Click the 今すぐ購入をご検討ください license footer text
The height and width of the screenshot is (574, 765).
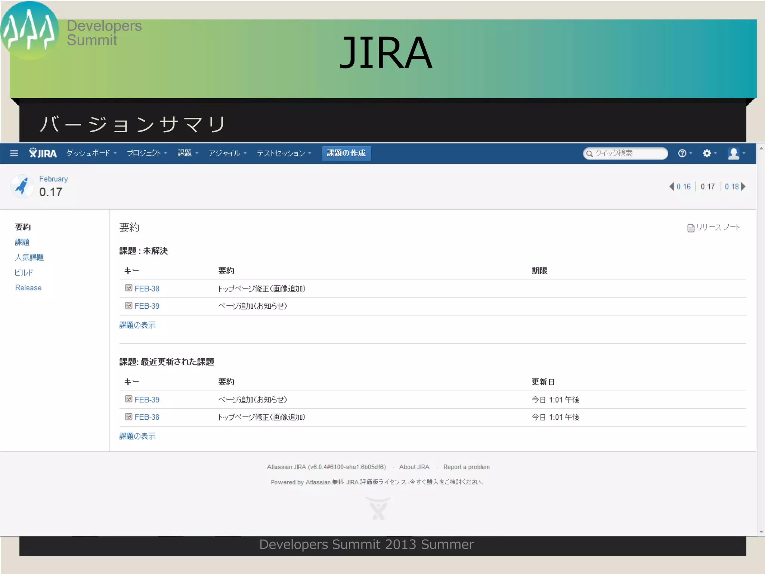pos(447,482)
